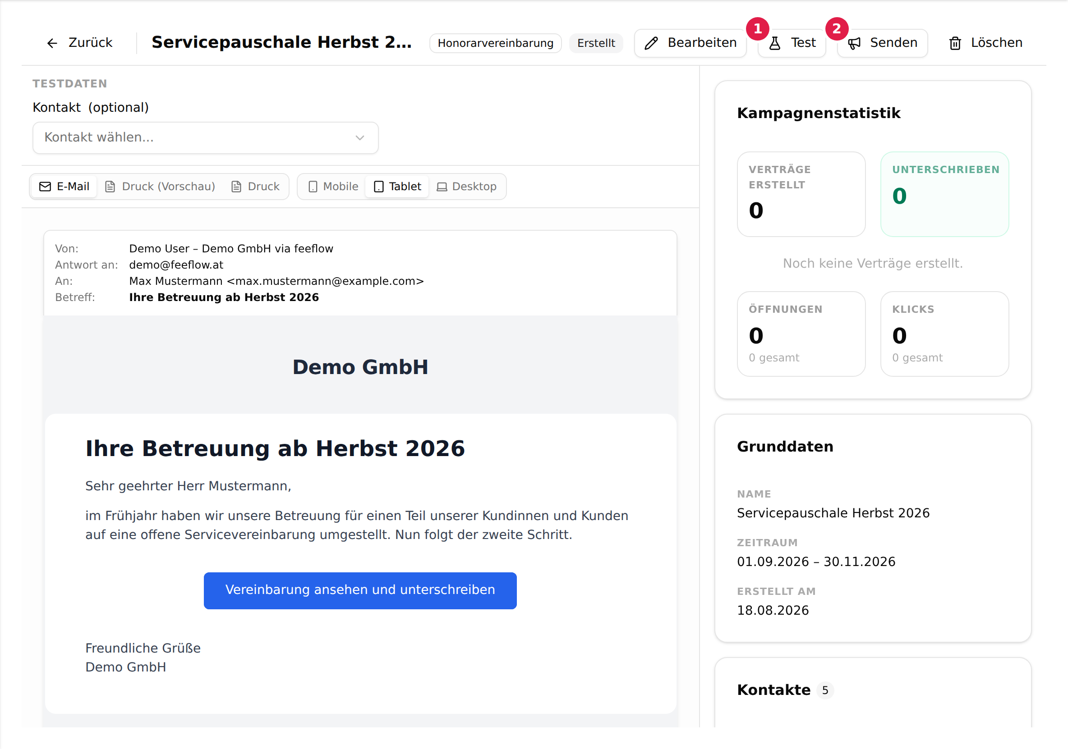Viewport: 1068px width, 749px height.
Task: Click the Honorarvereinbarung badge
Action: coord(495,43)
